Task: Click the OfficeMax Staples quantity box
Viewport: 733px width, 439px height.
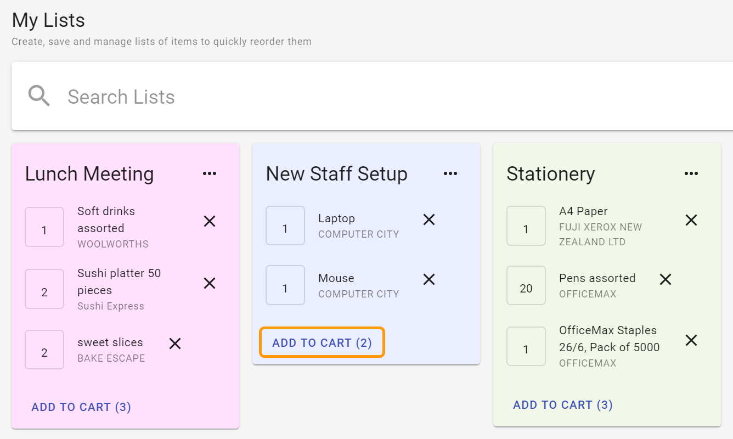Action: coord(526,346)
